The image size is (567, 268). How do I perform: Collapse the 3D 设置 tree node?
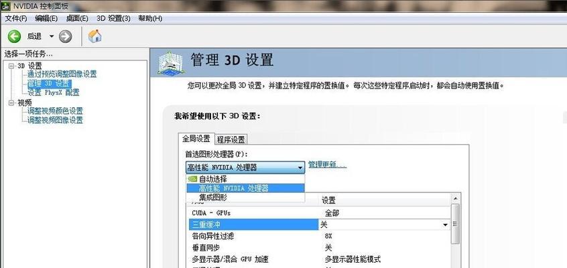point(11,66)
